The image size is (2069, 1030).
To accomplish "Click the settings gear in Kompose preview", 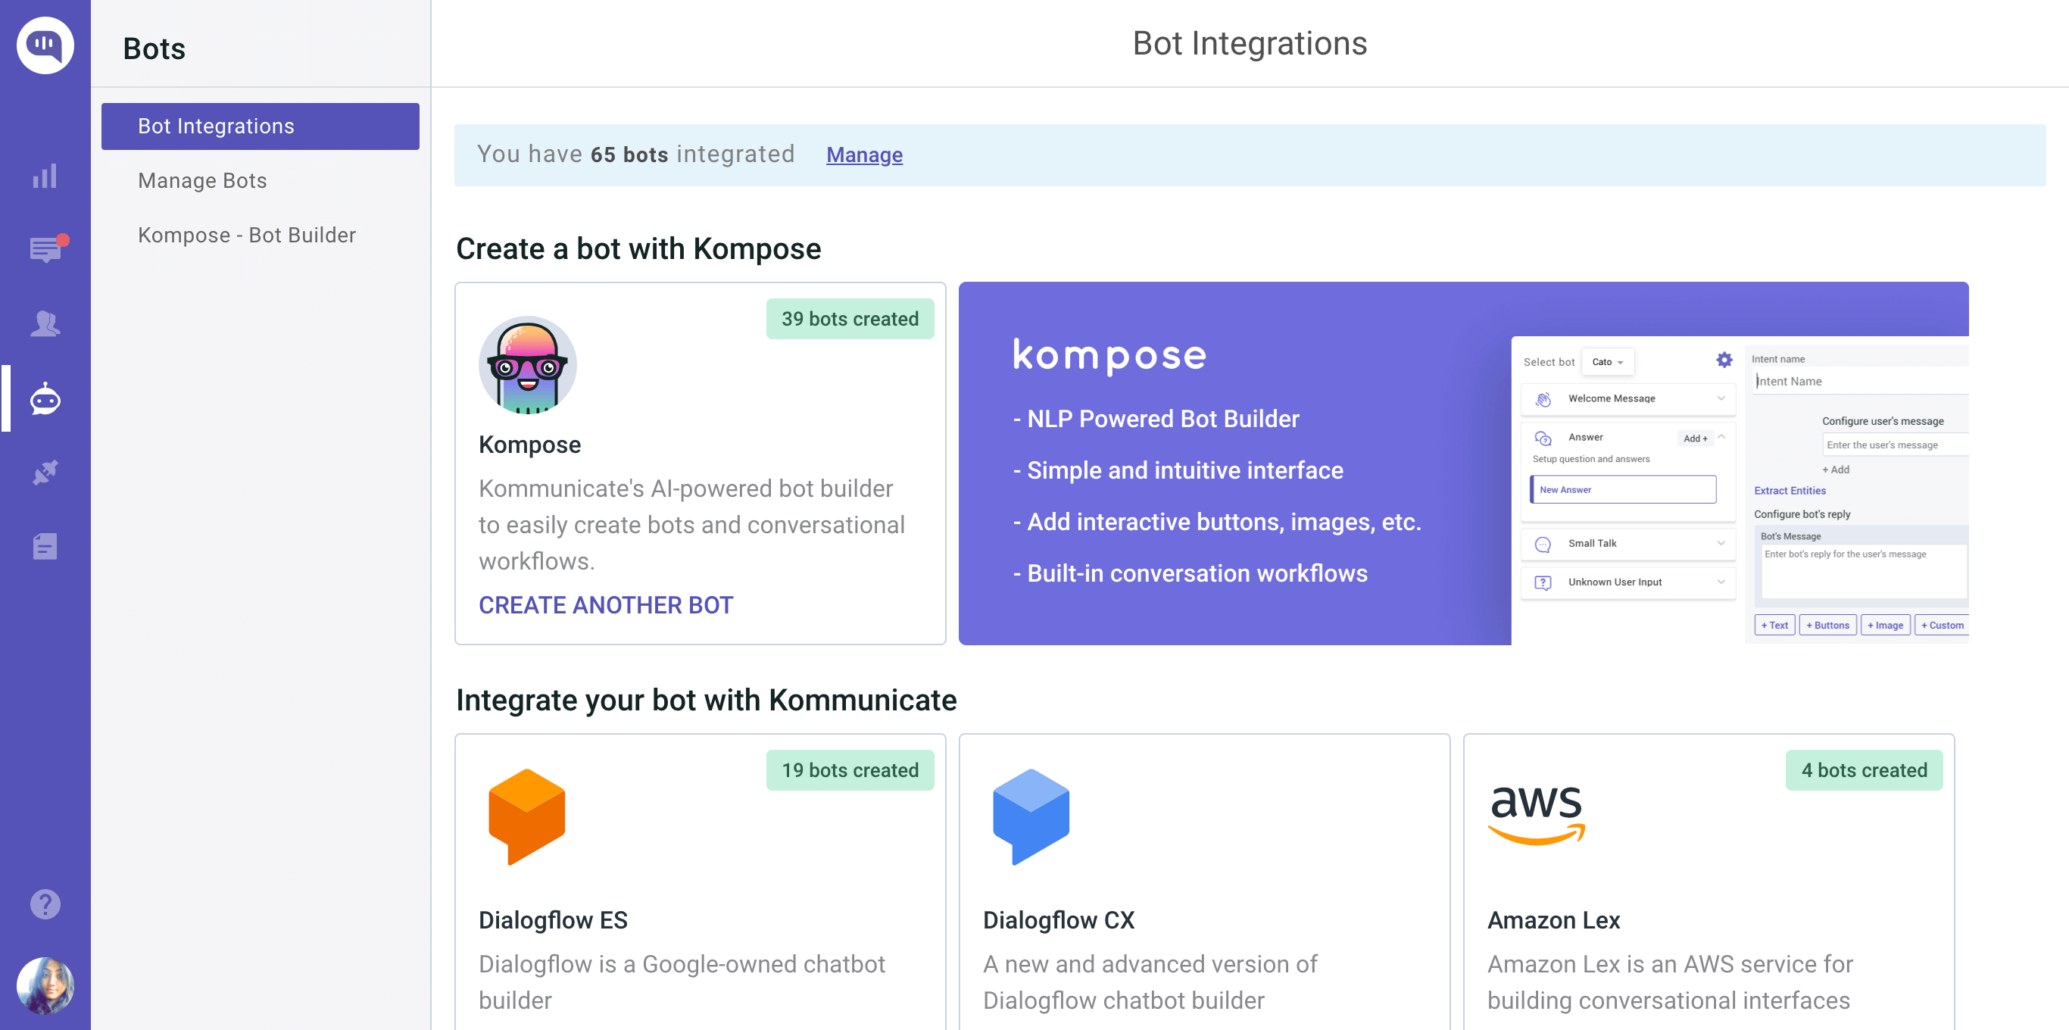I will coord(1724,360).
